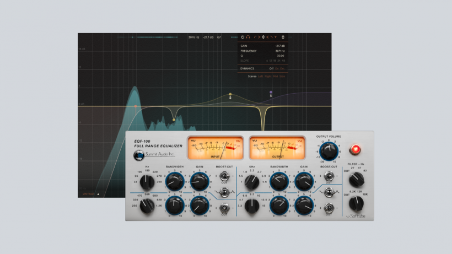Select Right channel mode
The width and height of the screenshot is (452, 254).
tap(268, 77)
